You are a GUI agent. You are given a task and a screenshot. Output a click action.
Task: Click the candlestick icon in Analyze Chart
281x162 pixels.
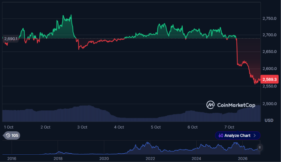(221, 136)
